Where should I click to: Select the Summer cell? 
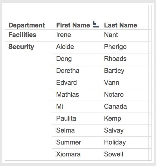click(68, 142)
